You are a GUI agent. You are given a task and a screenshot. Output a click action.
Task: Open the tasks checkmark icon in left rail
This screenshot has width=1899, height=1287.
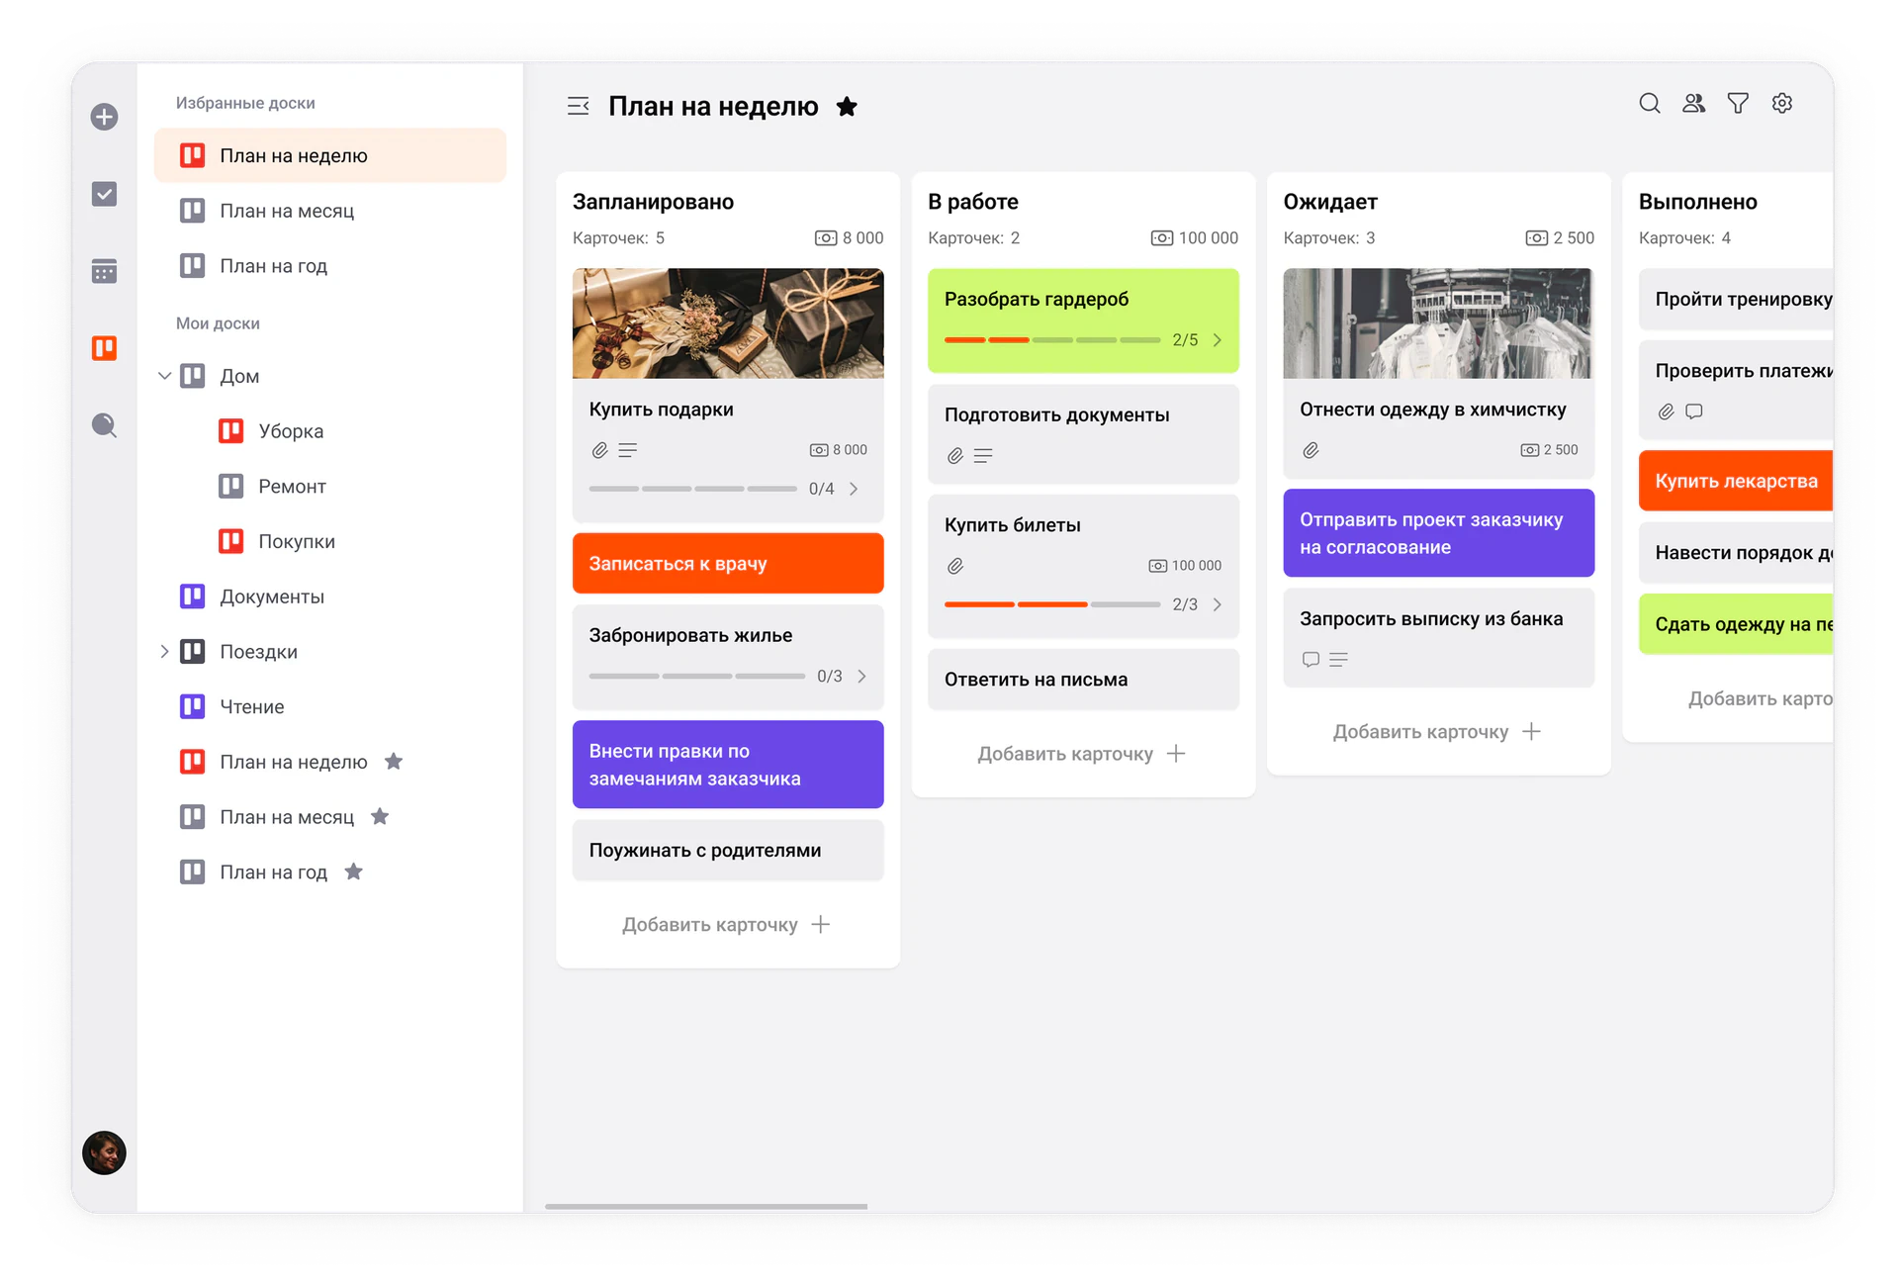tap(104, 194)
